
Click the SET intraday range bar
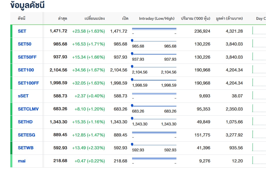[154, 29]
